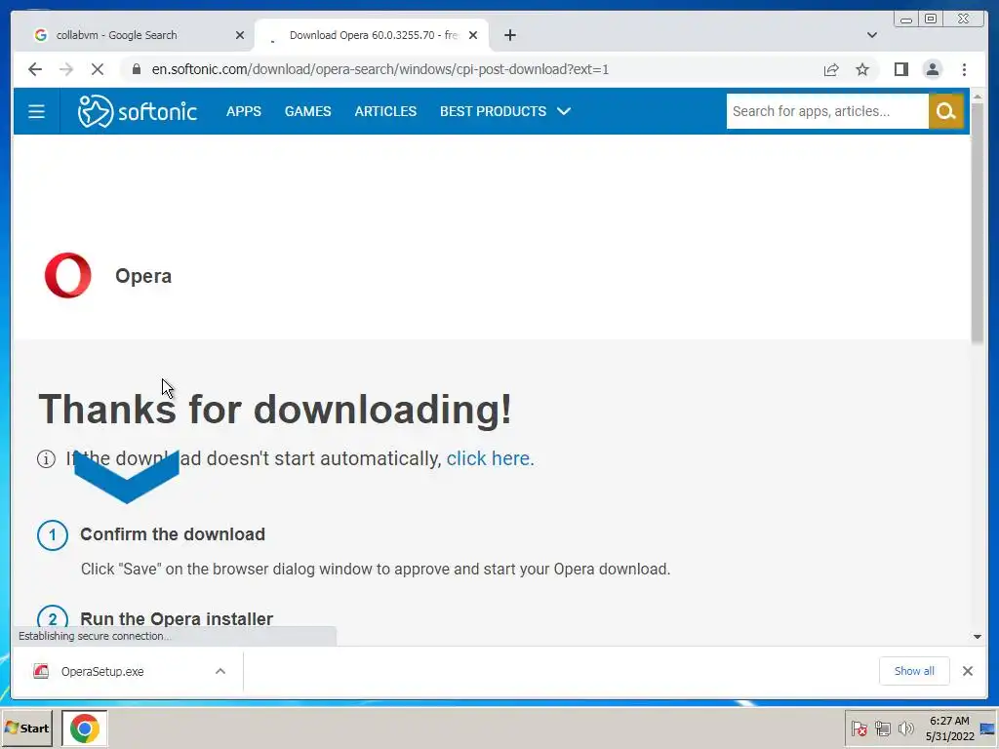The image size is (999, 749).
Task: Open the ARTICLES section
Action: 385,111
